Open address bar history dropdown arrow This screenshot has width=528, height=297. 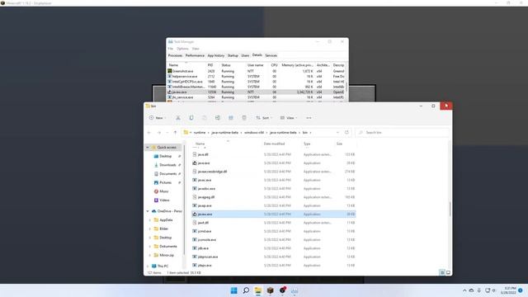[337, 133]
